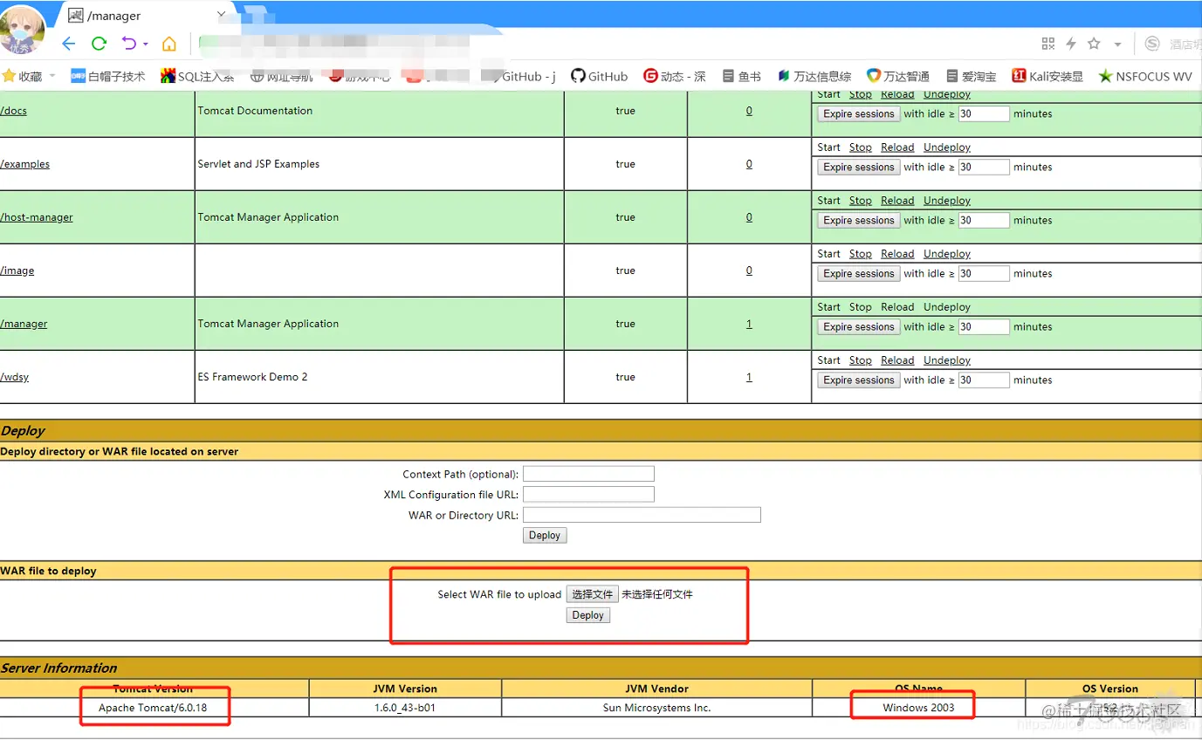Expire sessions for the /wdsy application
Screen dimensions: 1202x740
pos(859,380)
